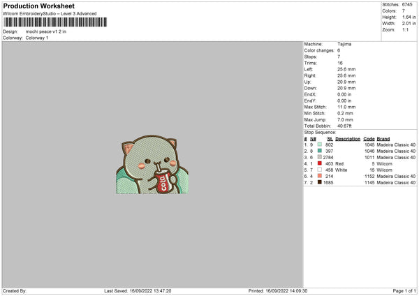
Task: Click the Height value 1.64 in
Action: 409,17
